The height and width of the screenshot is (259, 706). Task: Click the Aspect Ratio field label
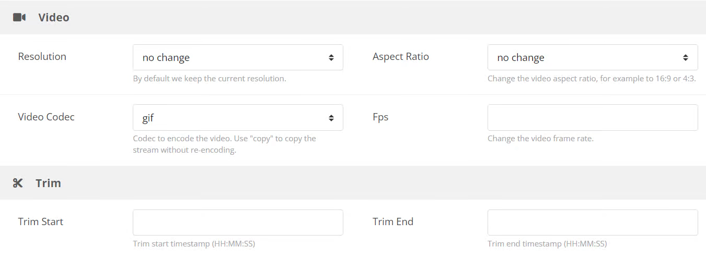click(x=401, y=56)
